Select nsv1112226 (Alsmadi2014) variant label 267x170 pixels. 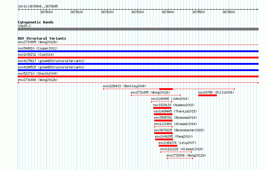[x=182, y=149]
